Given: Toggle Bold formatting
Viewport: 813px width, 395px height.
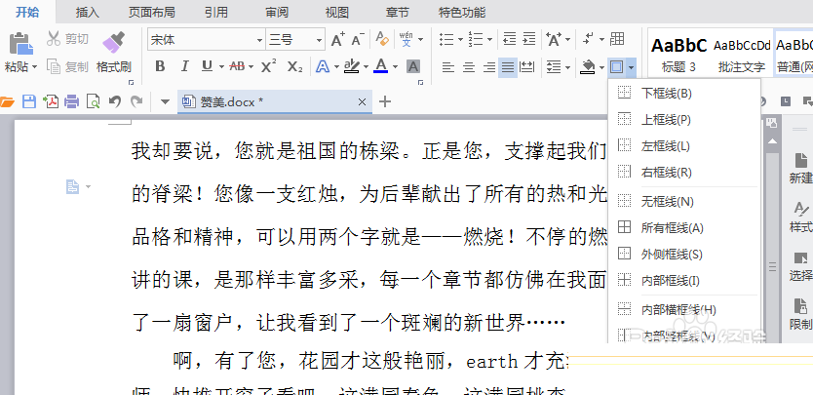Looking at the screenshot, I should point(160,66).
